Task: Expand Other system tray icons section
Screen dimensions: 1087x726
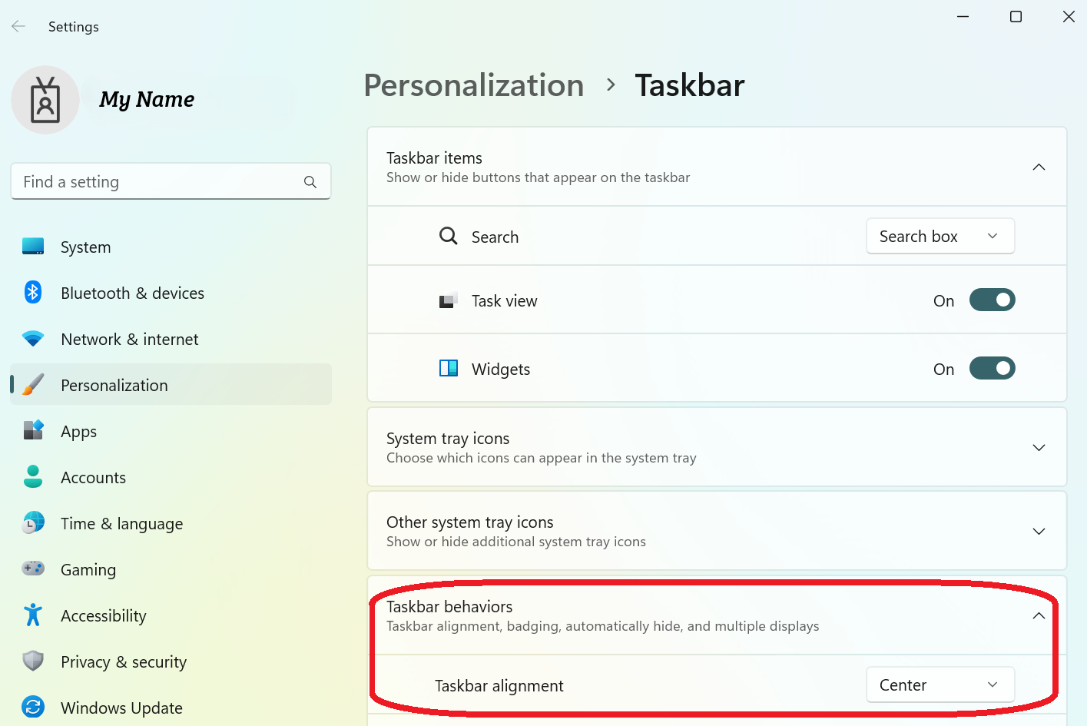Action: click(1039, 532)
